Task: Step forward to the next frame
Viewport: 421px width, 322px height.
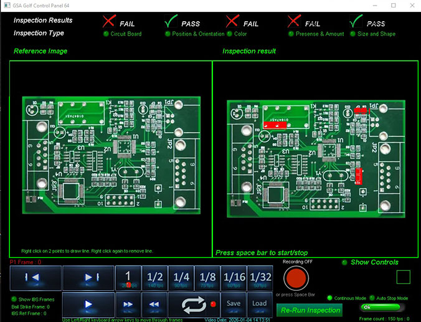Action: 88,277
